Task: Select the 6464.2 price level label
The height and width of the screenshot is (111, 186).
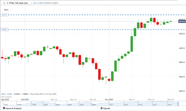Action: 4,15
